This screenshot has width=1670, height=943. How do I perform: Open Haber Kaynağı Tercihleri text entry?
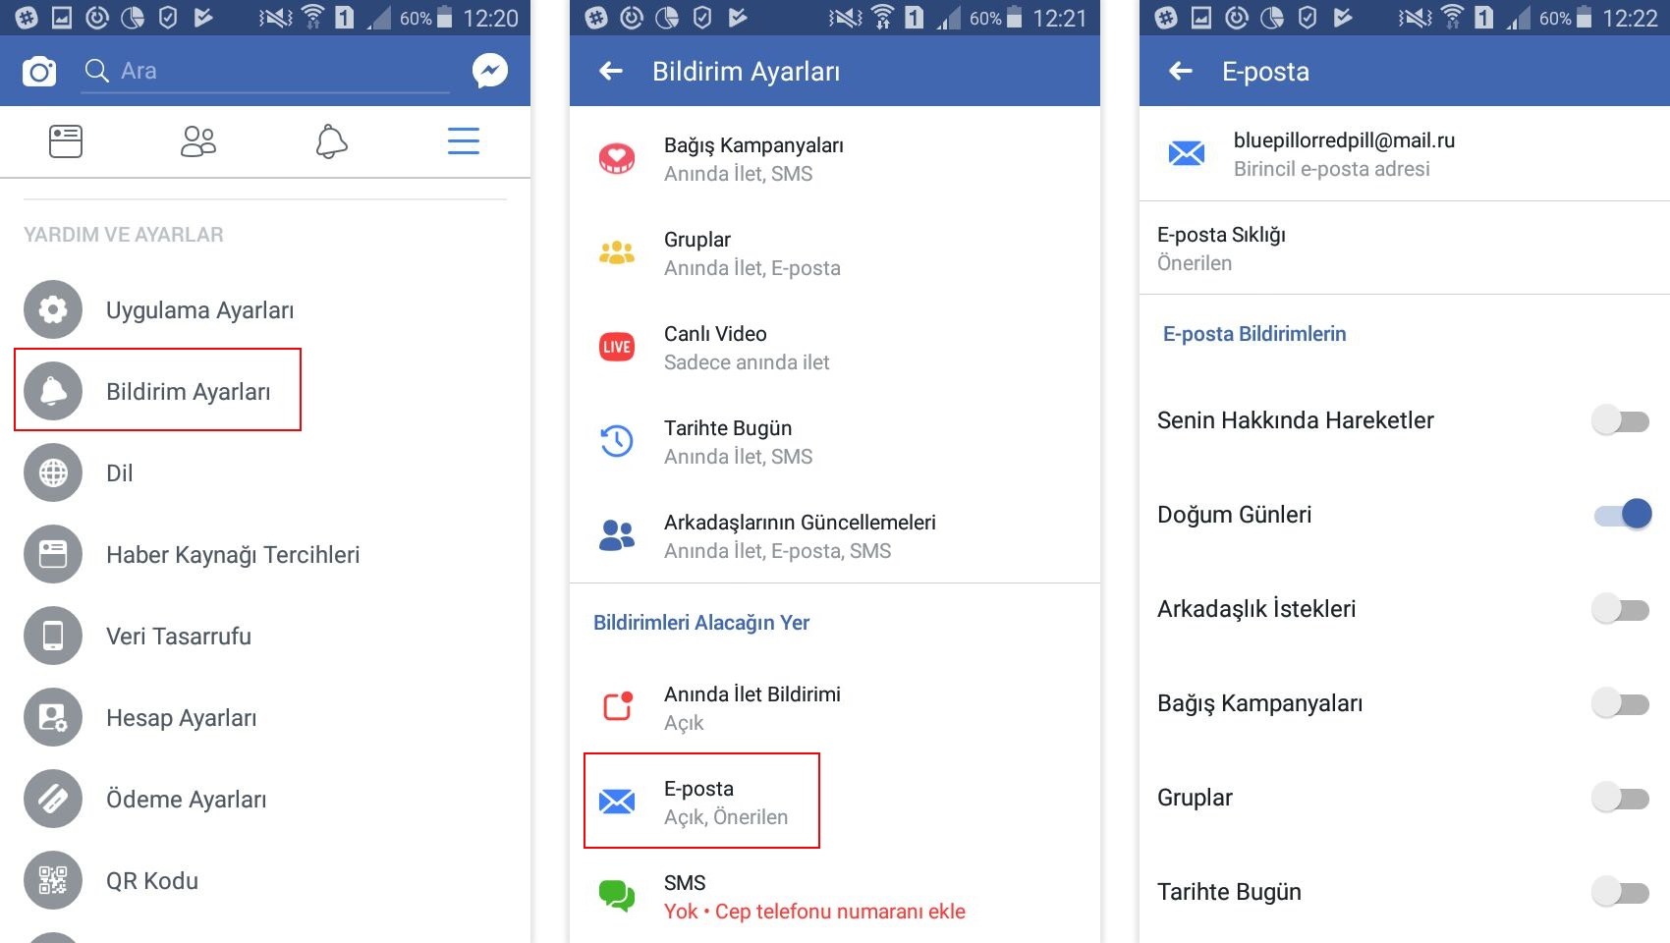pos(233,555)
